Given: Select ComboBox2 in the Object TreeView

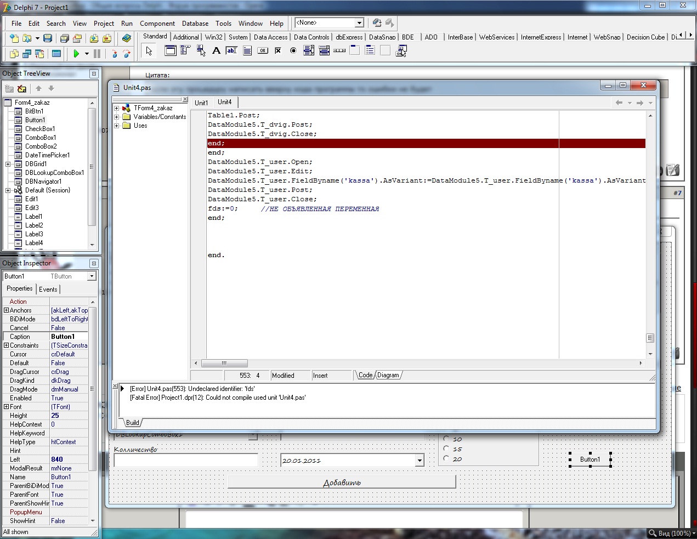Looking at the screenshot, I should pyautogui.click(x=41, y=146).
